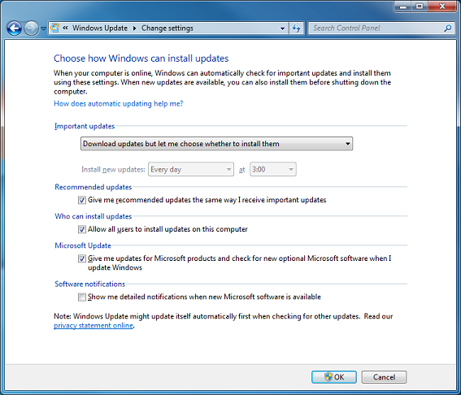Close the Windows Update window
Screen dimensions: 461x395
(441, 7)
